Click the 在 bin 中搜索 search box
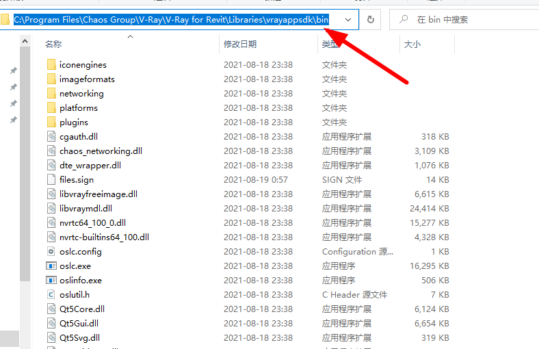The height and width of the screenshot is (349, 539). pos(464,20)
